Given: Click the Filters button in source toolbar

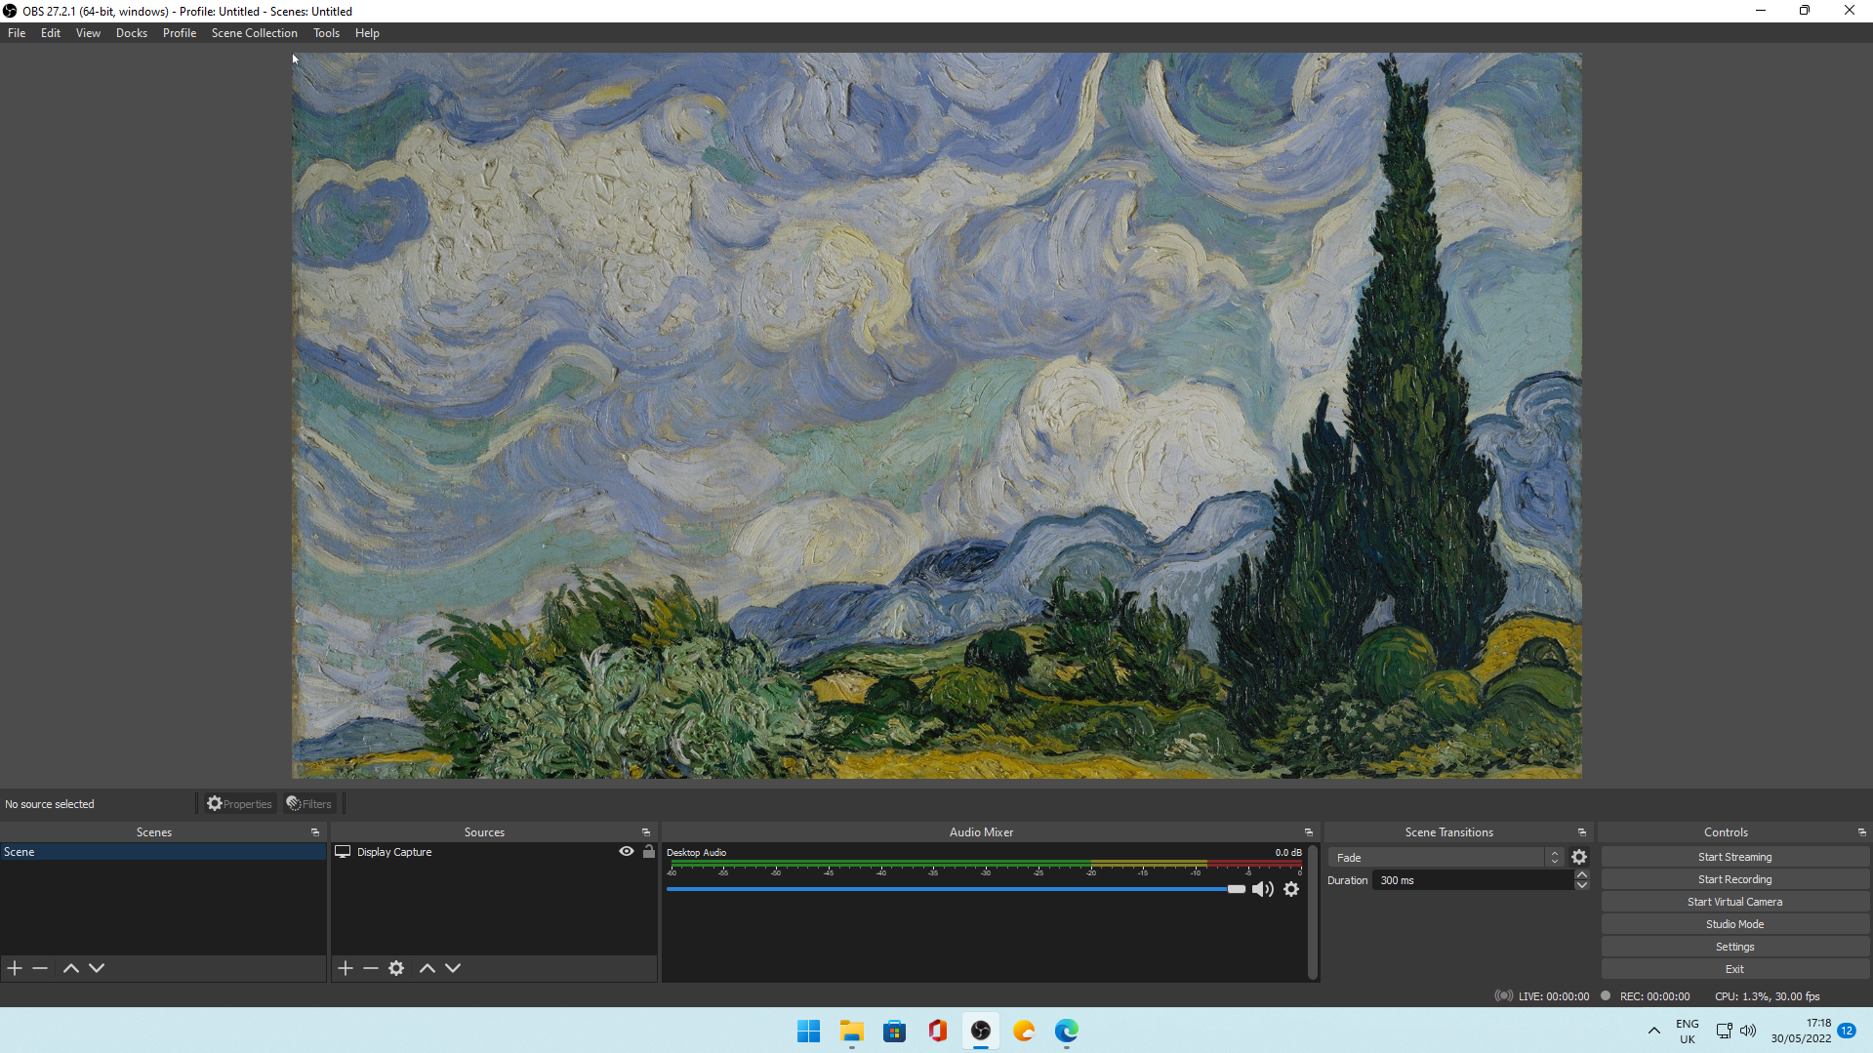Looking at the screenshot, I should (x=309, y=804).
